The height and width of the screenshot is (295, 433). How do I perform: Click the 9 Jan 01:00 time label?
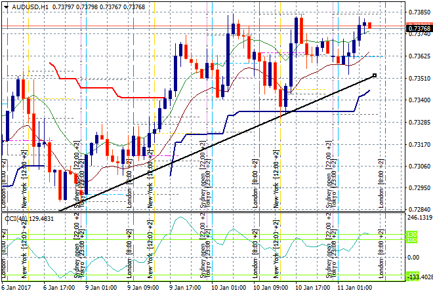tap(101, 288)
